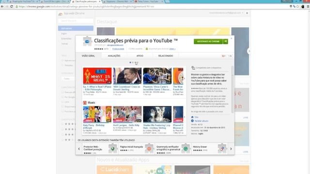310x174 pixels.
Task: Open Protector Web extension icon
Action: click(x=113, y=149)
